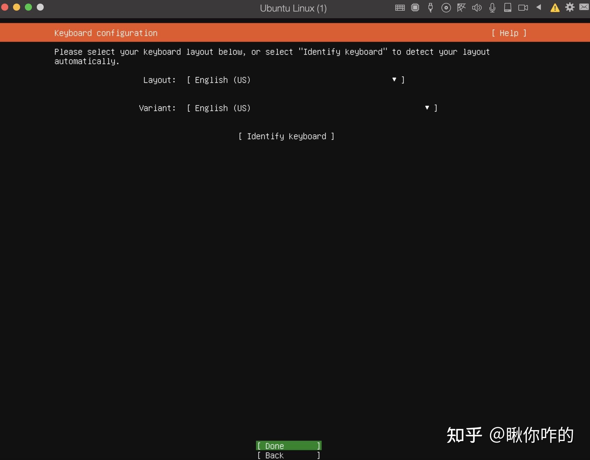This screenshot has height=460, width=590.
Task: Collapse toolbar with left triangle arrow
Action: pos(539,7)
